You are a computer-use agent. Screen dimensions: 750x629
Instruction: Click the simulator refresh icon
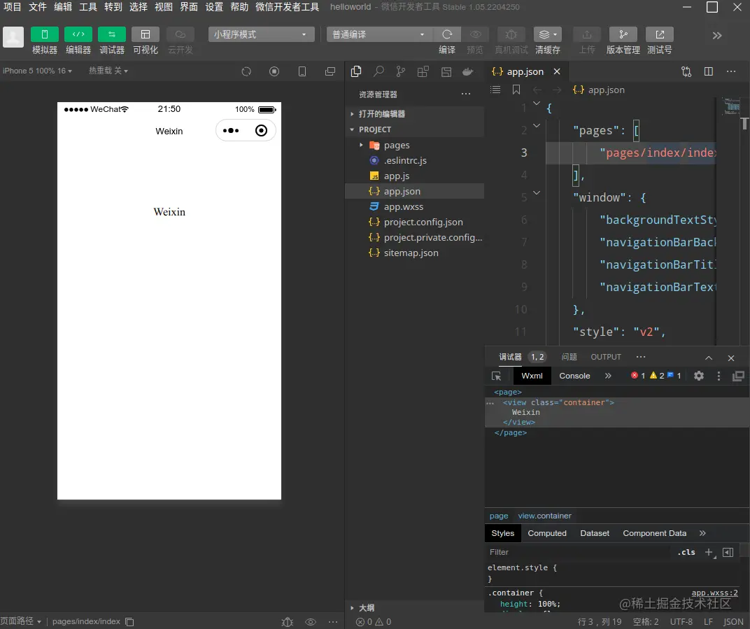pos(246,72)
